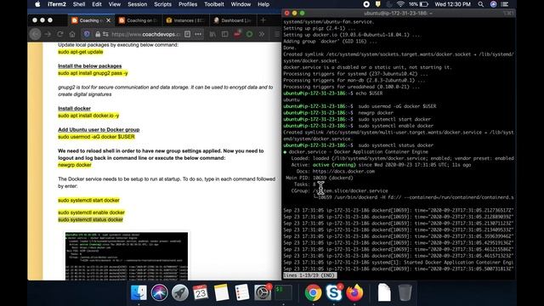Show the Firefox sidebar icon

224,34
